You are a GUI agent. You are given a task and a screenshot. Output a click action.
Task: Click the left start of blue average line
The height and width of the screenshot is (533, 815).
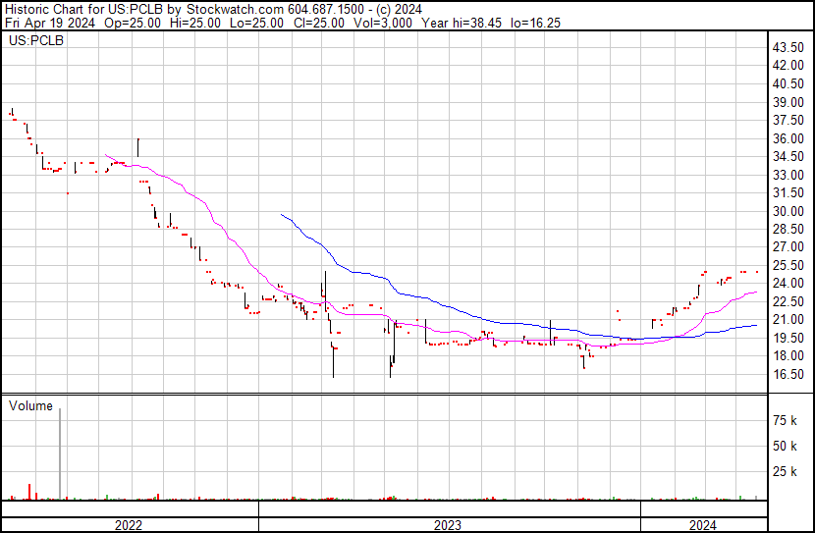282,214
